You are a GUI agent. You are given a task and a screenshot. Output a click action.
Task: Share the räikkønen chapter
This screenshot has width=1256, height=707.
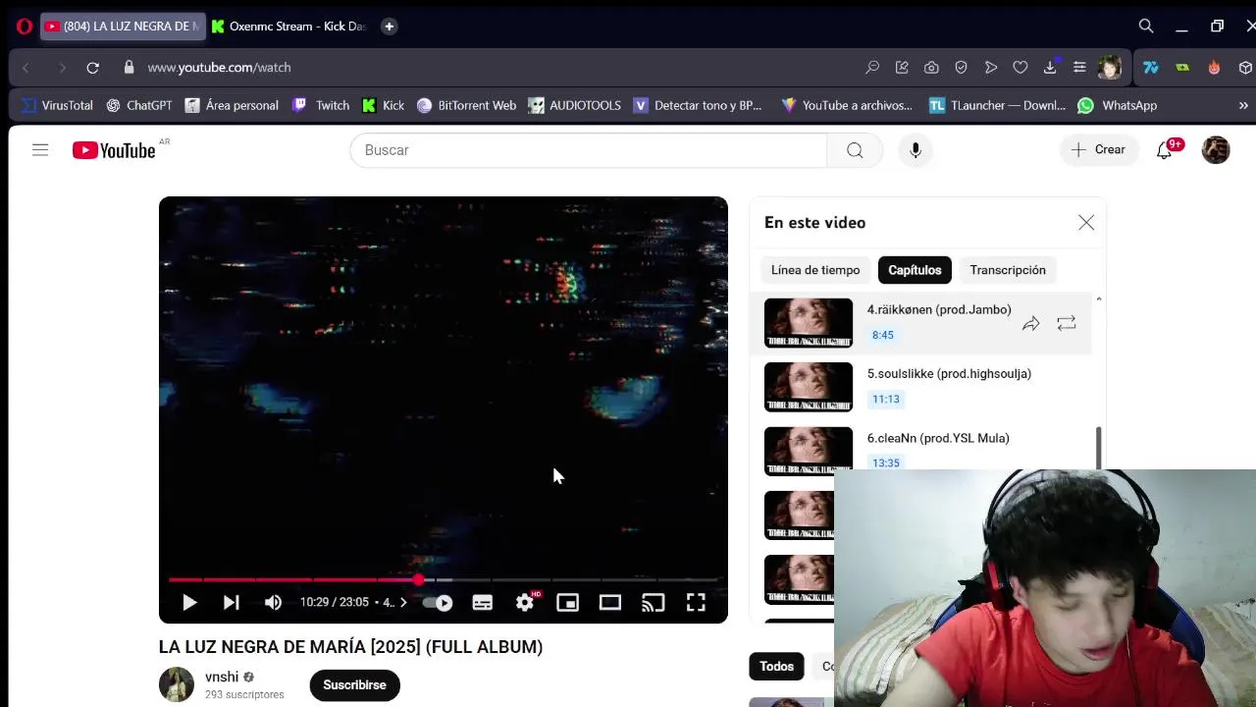(x=1030, y=323)
